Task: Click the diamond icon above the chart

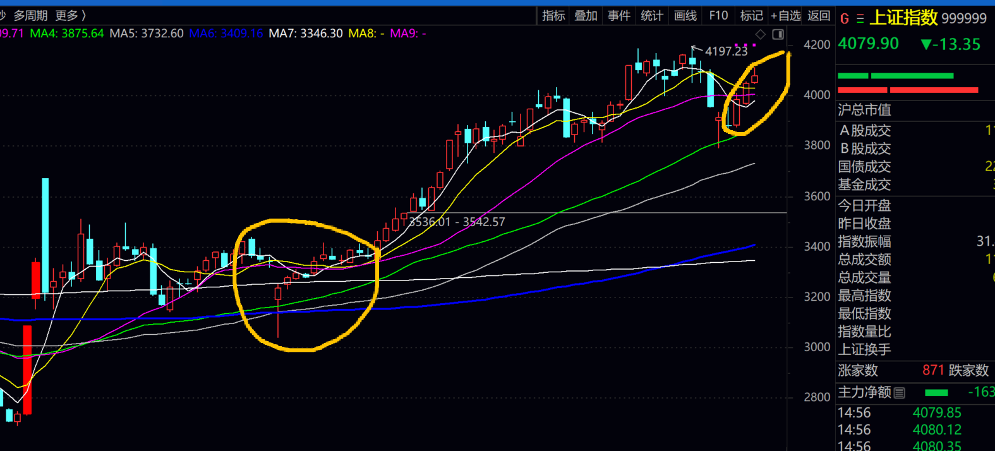Action: (761, 34)
